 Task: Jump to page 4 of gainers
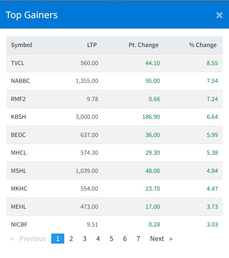pyautogui.click(x=98, y=239)
